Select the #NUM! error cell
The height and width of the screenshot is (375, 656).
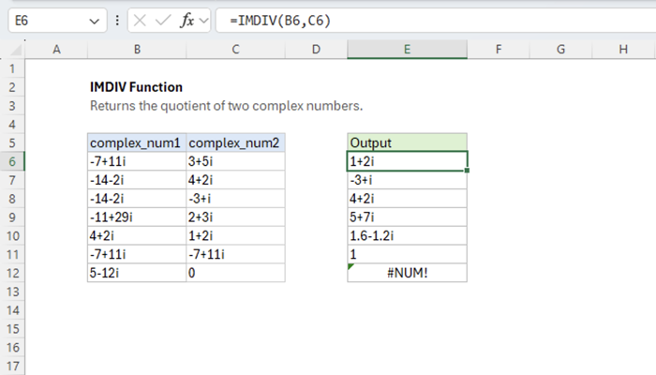pyautogui.click(x=407, y=274)
